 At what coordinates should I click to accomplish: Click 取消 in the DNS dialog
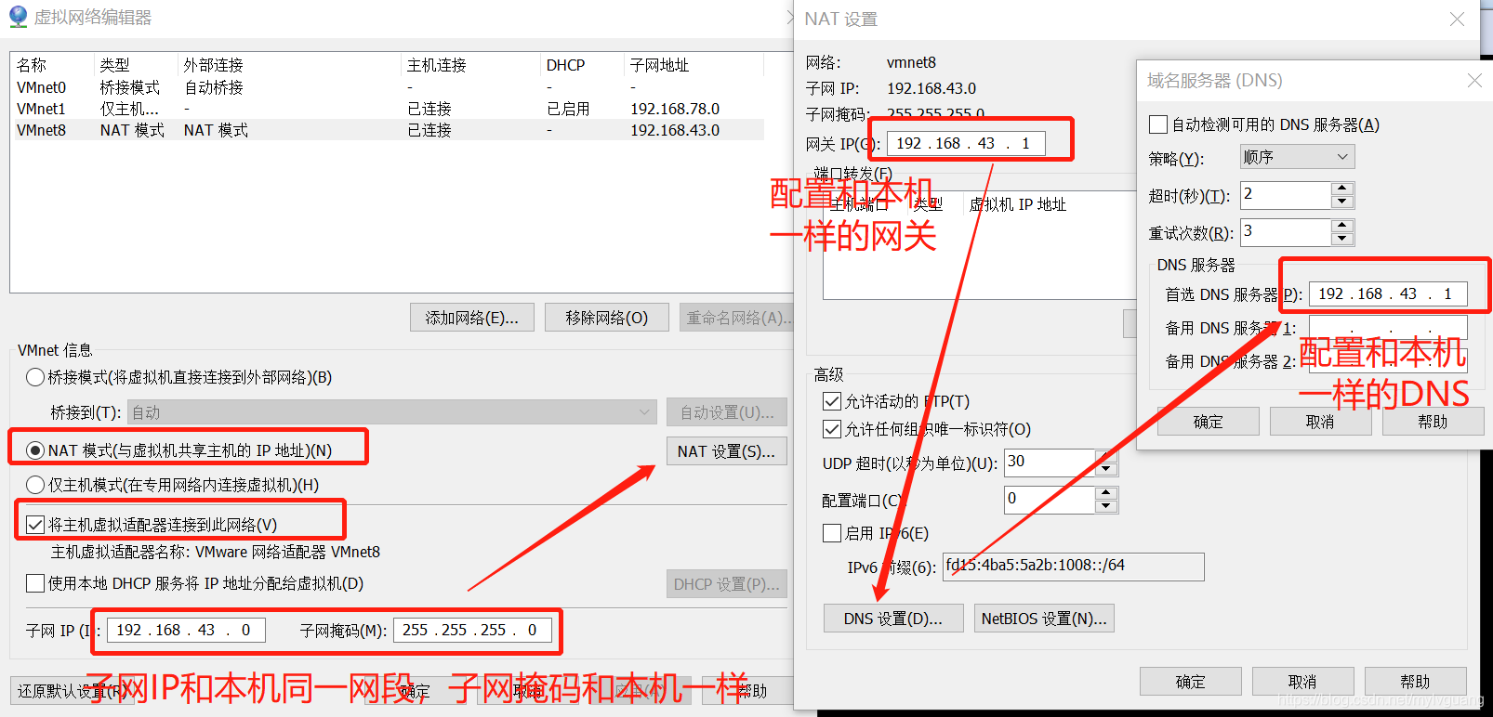click(1320, 422)
